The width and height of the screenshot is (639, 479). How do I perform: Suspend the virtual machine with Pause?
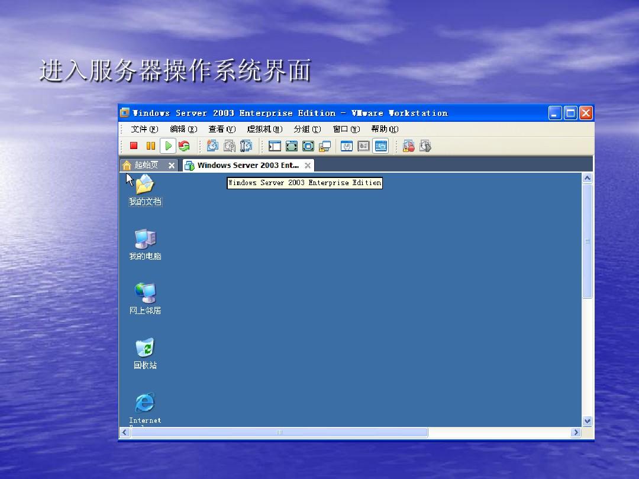coord(151,146)
